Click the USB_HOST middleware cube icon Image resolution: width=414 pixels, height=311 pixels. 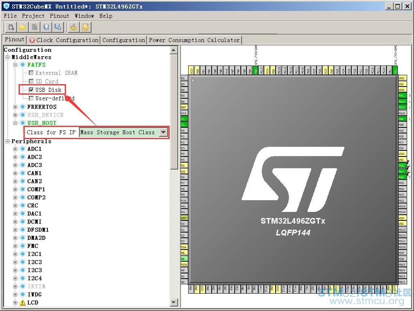click(23, 123)
